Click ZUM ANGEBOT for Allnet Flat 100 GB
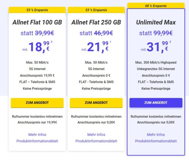 pyautogui.click(x=37, y=103)
